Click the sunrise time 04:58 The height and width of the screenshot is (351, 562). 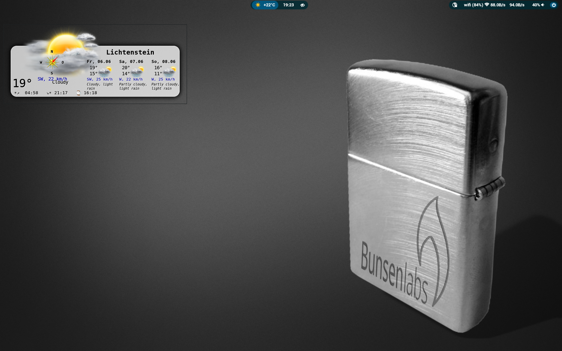point(31,93)
